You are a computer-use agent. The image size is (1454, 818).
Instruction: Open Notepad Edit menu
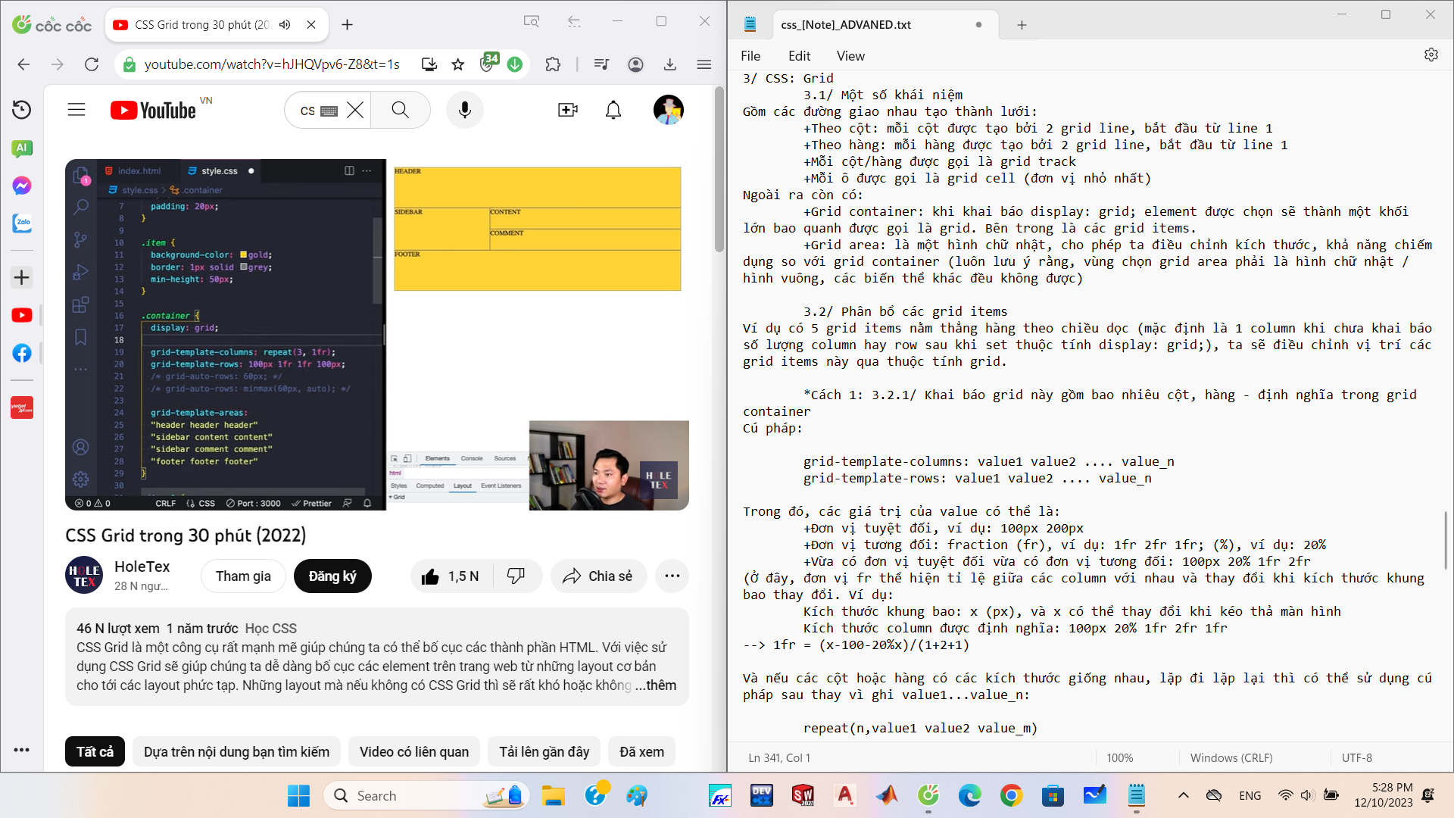[799, 55]
